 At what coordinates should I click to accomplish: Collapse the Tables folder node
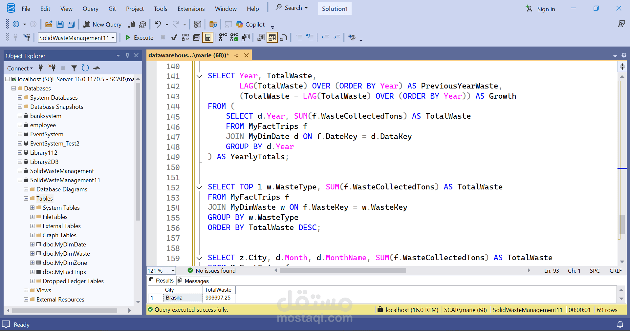click(26, 199)
